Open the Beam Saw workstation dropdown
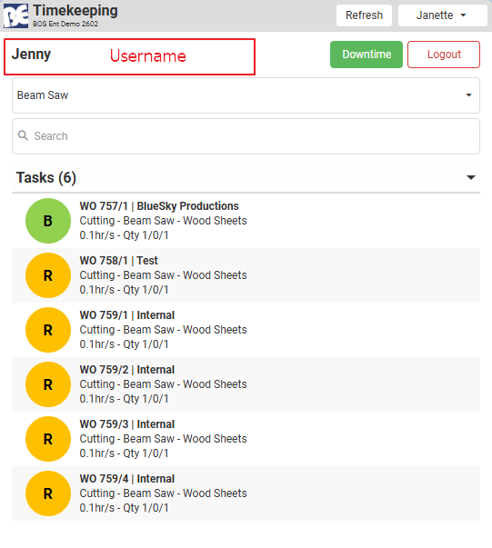The width and height of the screenshot is (492, 548). pyautogui.click(x=246, y=95)
